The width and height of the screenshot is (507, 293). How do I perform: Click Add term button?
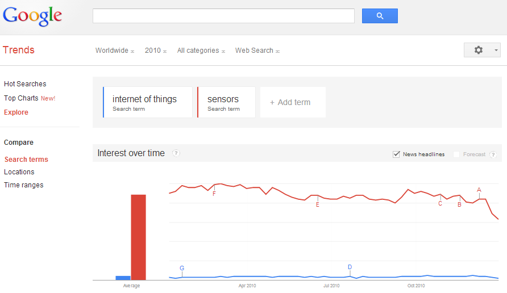[293, 102]
